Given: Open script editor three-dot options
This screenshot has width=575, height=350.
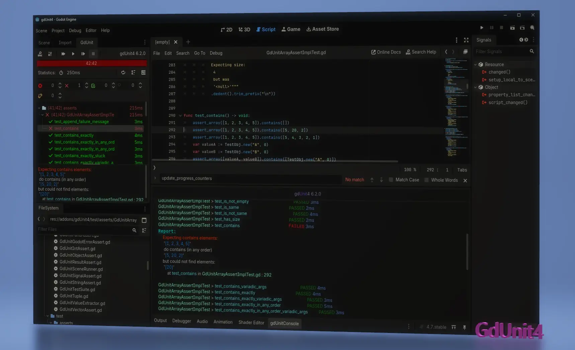Looking at the screenshot, I should pyautogui.click(x=457, y=40).
